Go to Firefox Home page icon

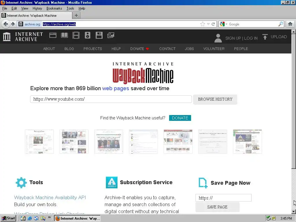290,24
